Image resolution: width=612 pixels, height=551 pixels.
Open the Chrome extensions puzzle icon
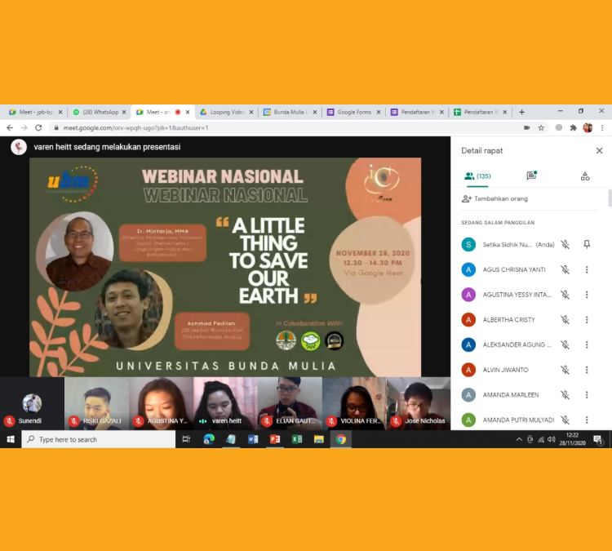point(573,127)
